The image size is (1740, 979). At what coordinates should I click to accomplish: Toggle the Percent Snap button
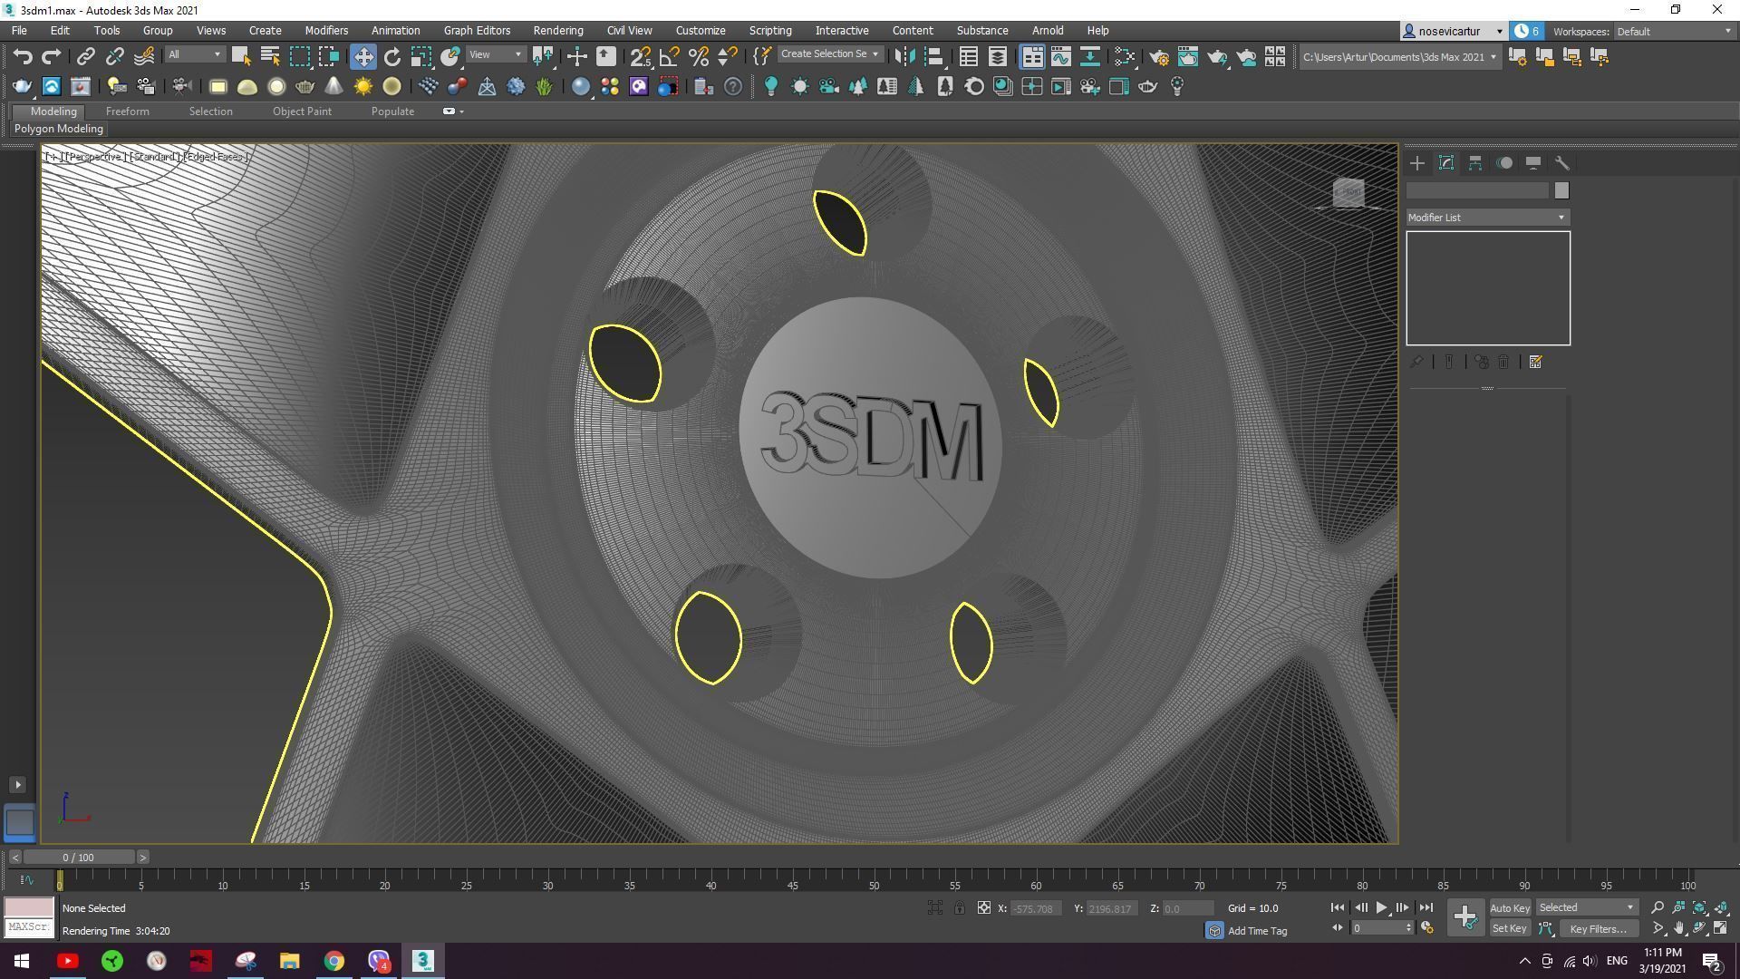[699, 56]
